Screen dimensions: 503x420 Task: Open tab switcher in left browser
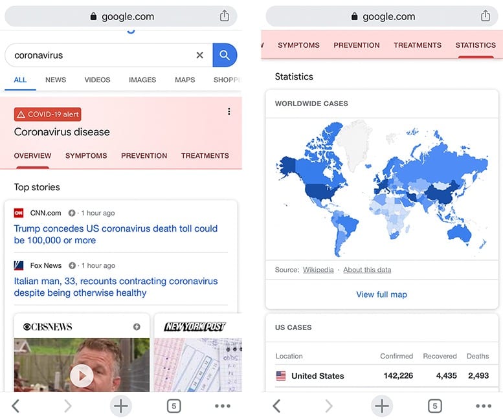174,406
